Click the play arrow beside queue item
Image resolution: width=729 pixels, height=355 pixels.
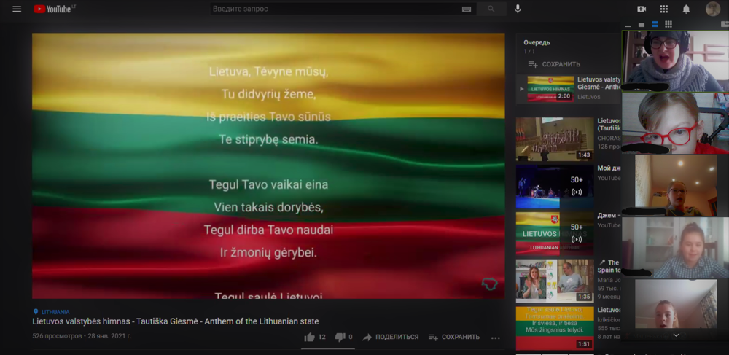[522, 89]
